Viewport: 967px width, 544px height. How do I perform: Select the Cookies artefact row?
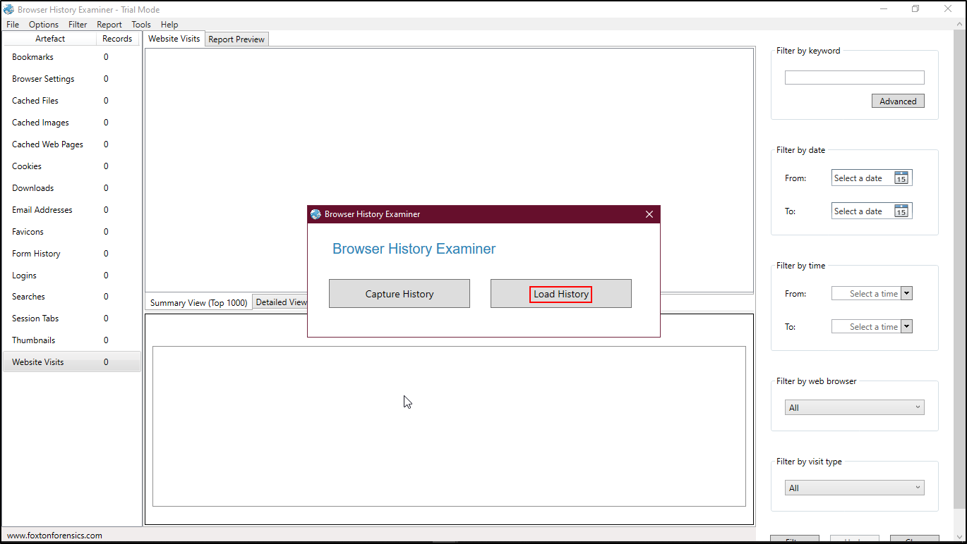[71, 166]
